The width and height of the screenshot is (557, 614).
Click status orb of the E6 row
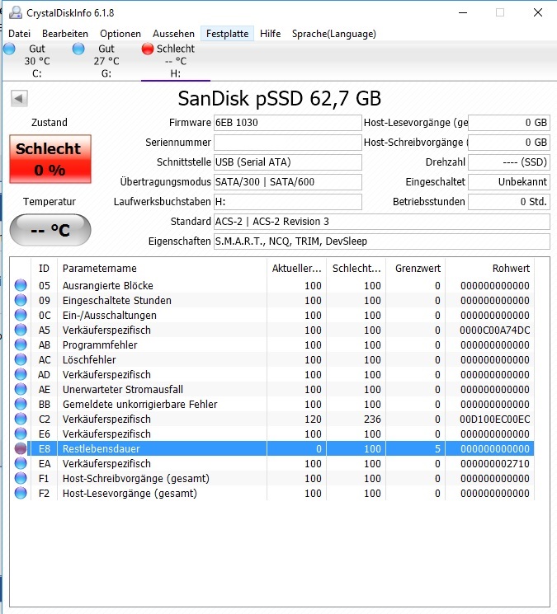[21, 434]
